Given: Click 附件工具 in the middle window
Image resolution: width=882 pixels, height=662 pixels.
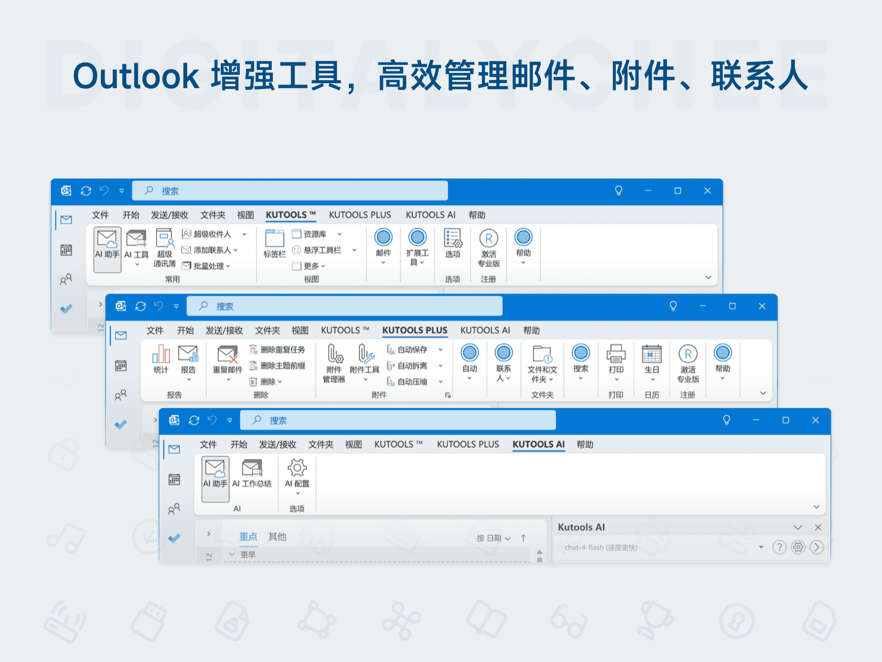Looking at the screenshot, I should point(365,363).
